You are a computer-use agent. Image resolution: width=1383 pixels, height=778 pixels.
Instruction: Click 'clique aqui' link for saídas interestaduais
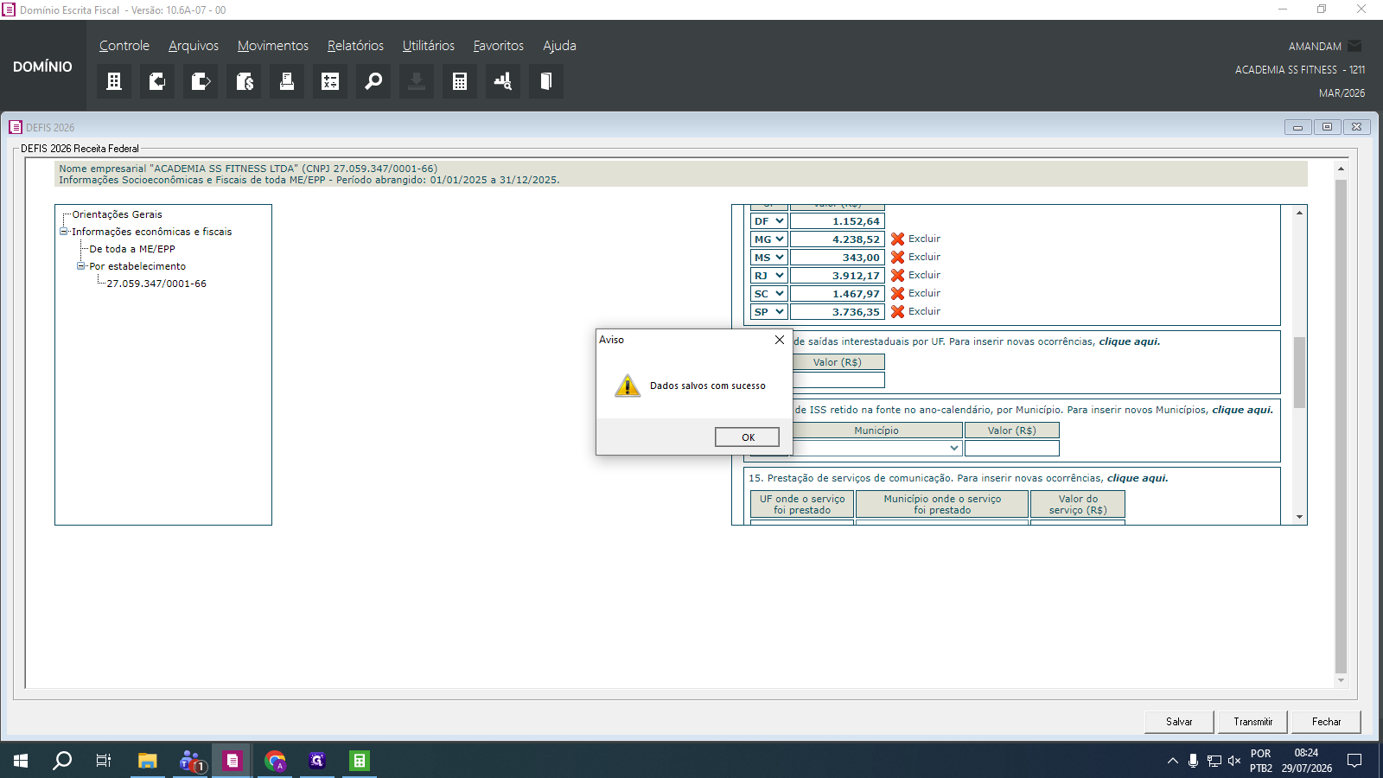[x=1129, y=341]
